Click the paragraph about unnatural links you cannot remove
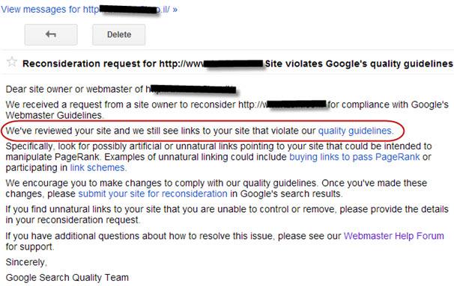This screenshot has width=454, height=286. click(x=227, y=214)
